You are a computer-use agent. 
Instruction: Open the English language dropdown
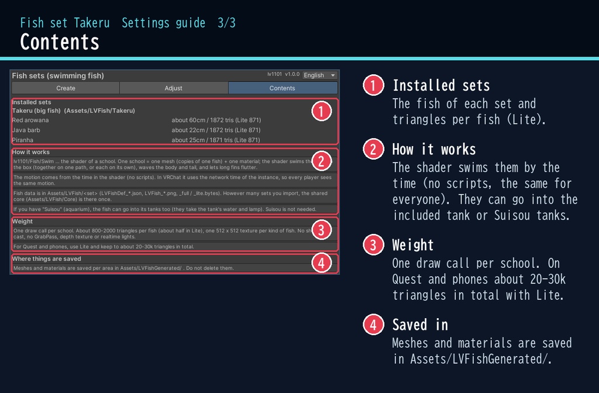pos(319,75)
